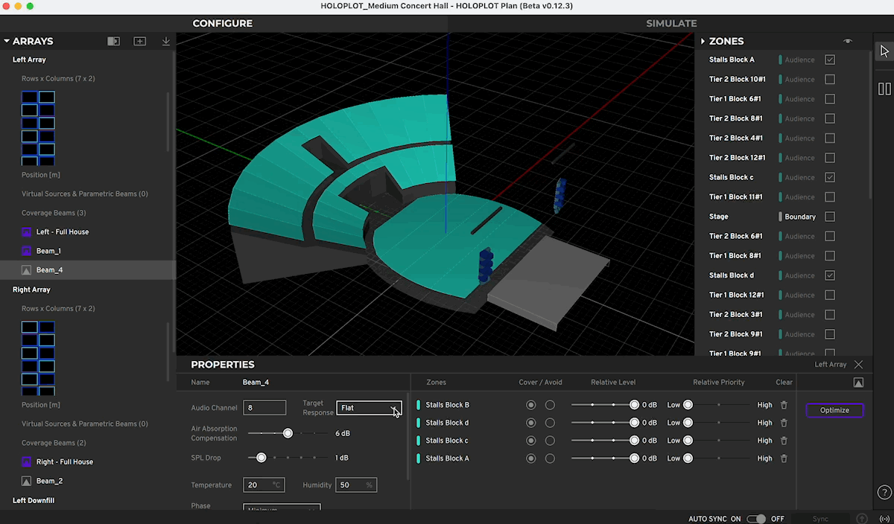894x524 pixels.
Task: Select Avoid radio for Stalls Block A
Action: 550,458
